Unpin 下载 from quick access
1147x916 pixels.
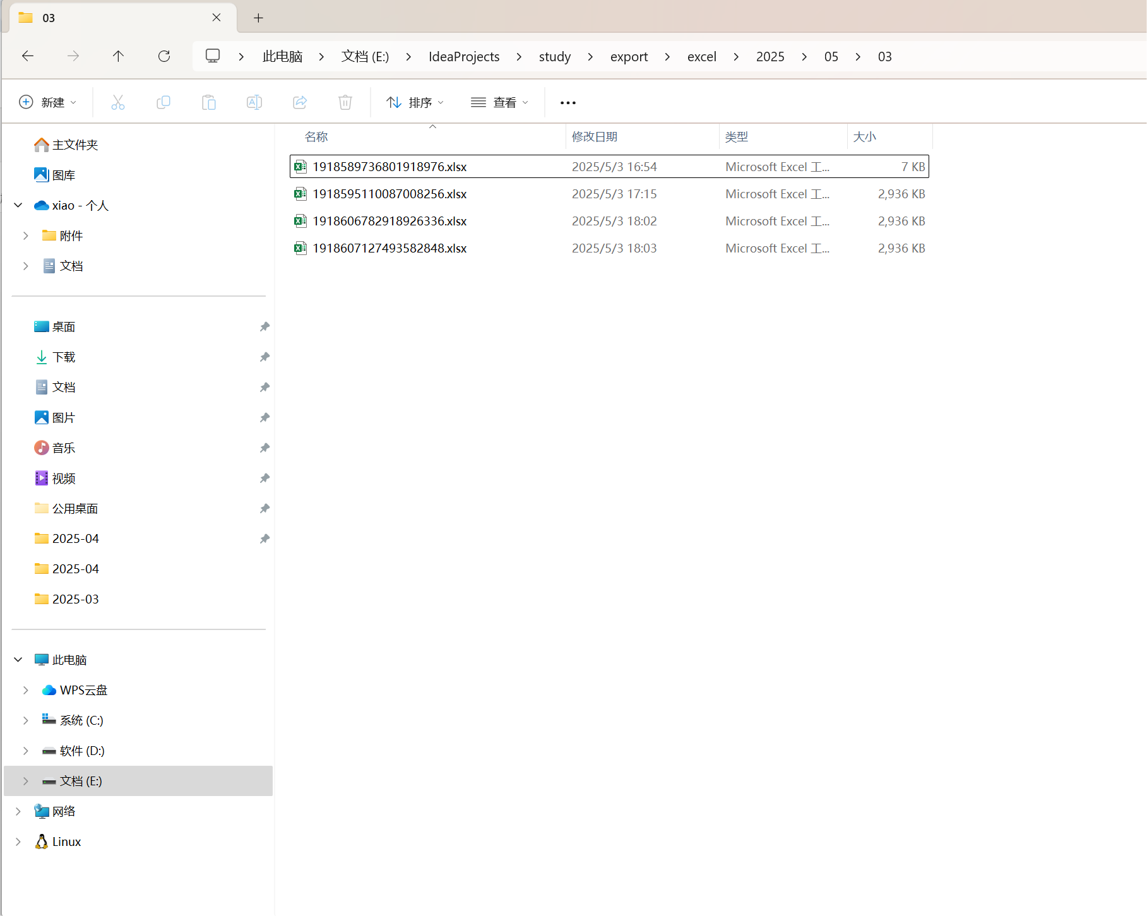tap(264, 357)
